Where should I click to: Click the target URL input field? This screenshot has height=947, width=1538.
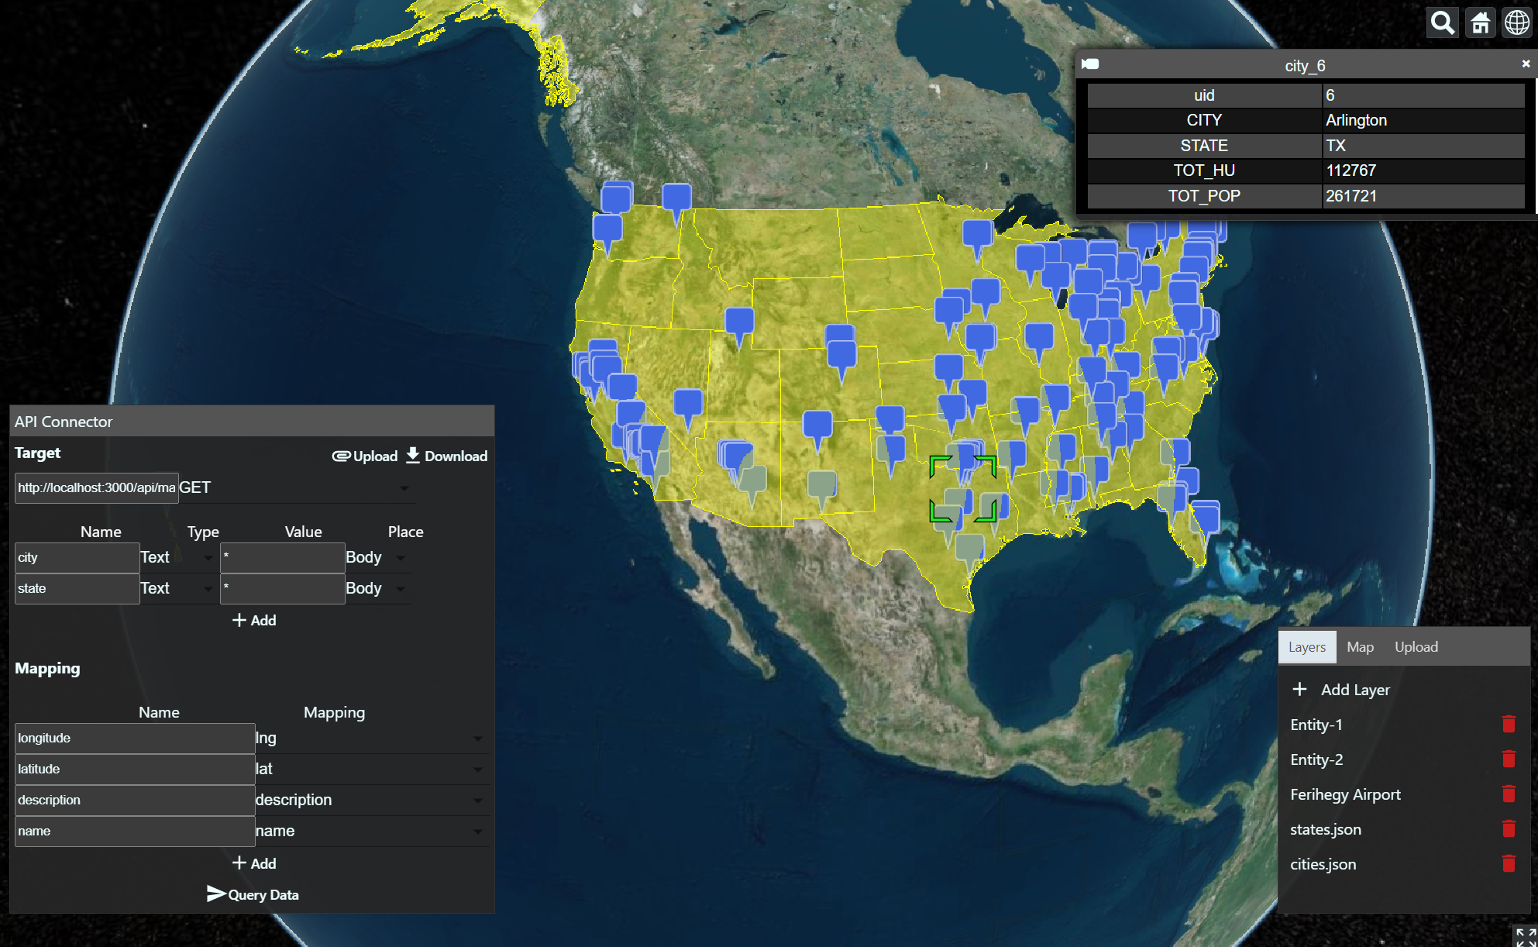[x=96, y=488]
